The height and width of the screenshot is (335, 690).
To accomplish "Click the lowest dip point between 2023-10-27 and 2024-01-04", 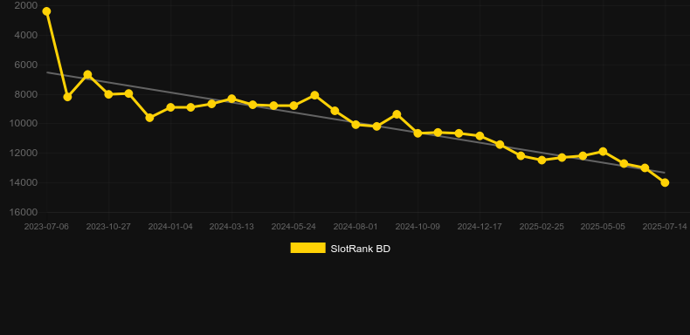I will tap(149, 118).
